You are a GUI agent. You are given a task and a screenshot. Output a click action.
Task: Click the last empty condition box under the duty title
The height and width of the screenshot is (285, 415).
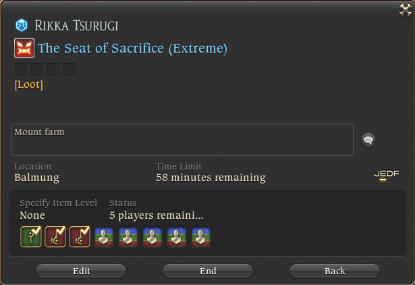coord(70,70)
